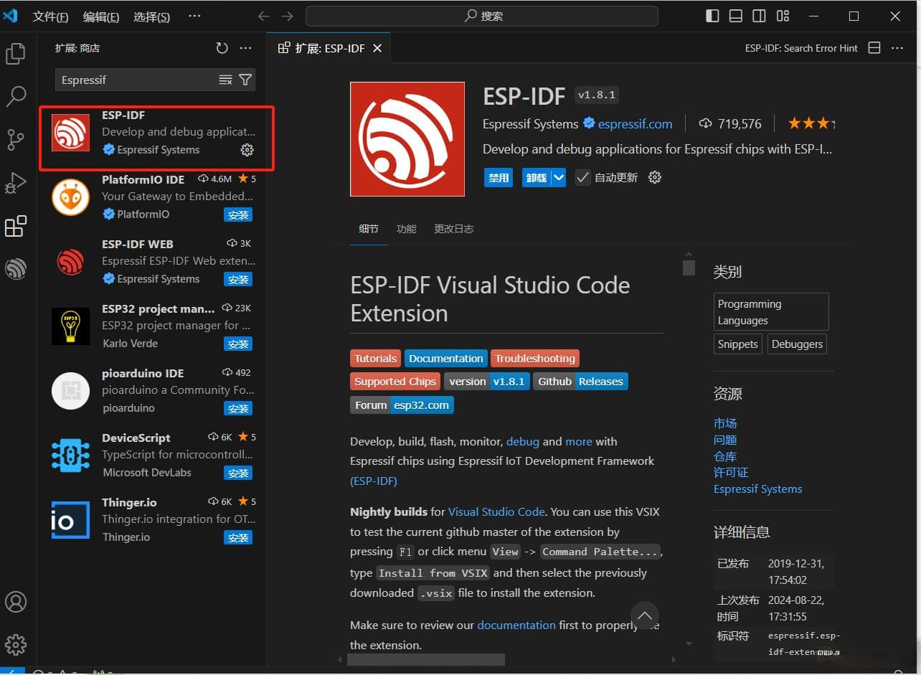Open Extensions view in activity bar

[x=16, y=226]
